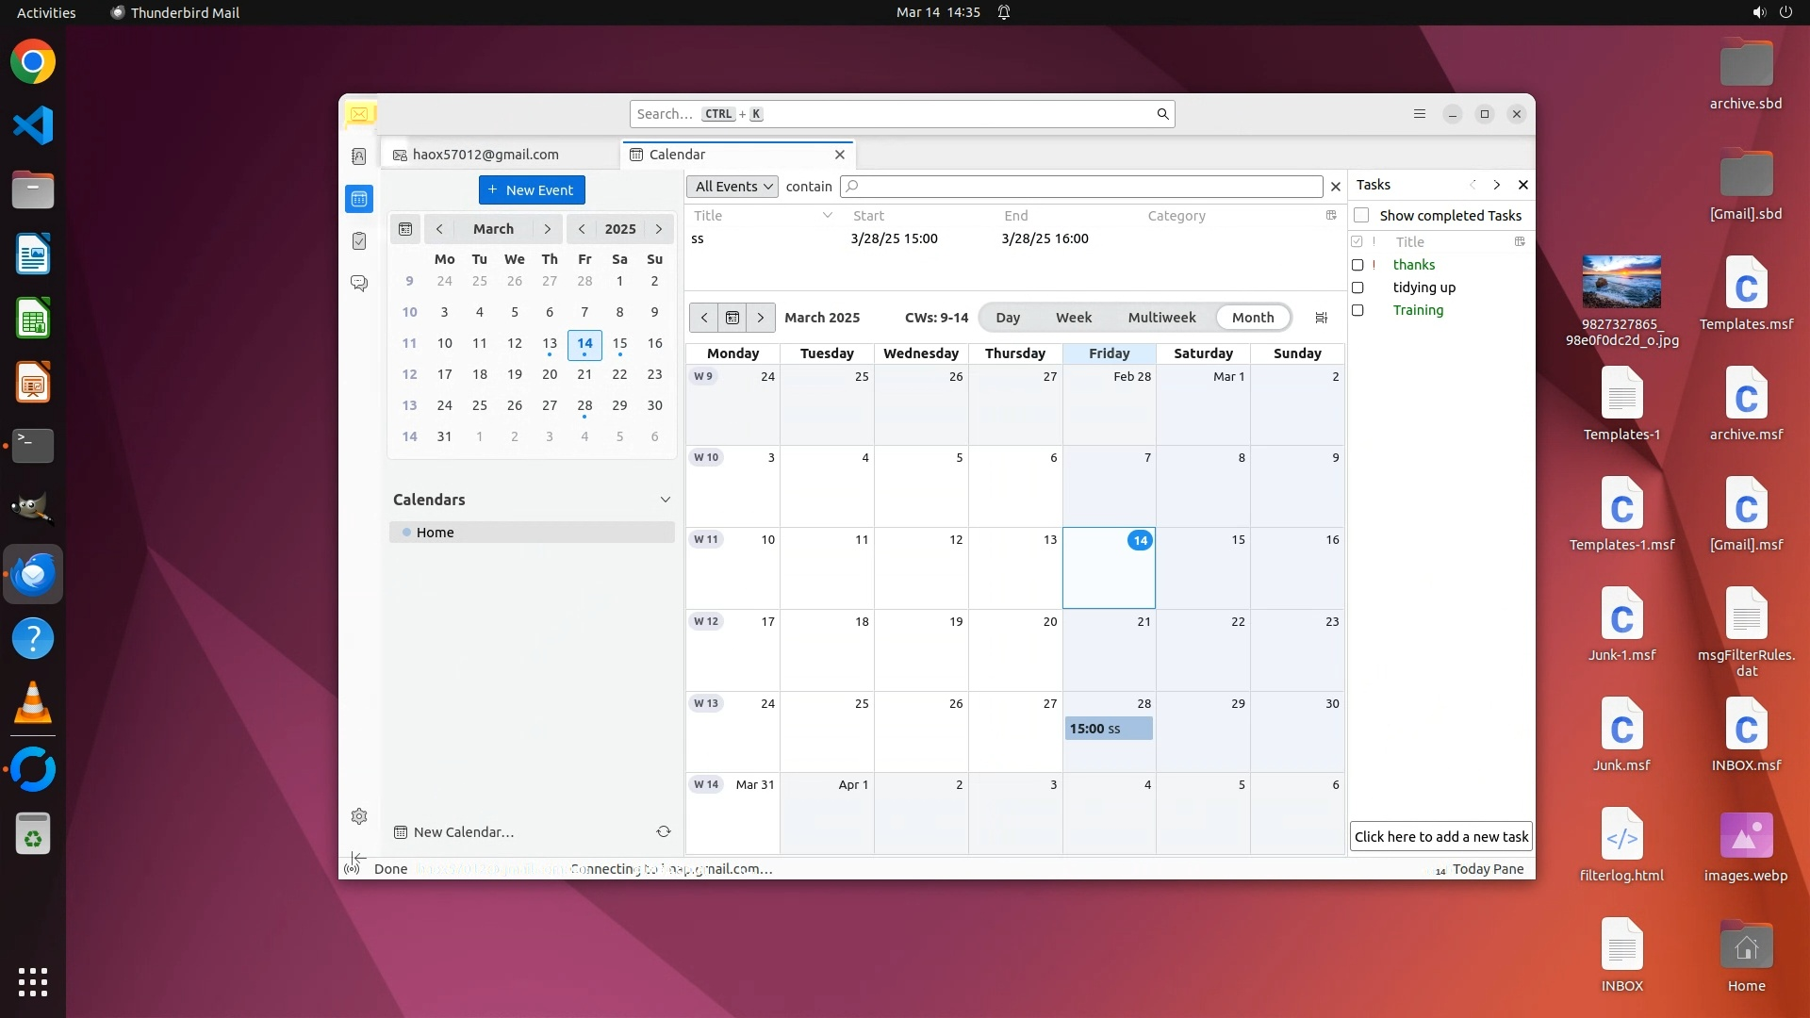This screenshot has height=1018, width=1810.
Task: Advance the mini calendar to next year
Action: click(x=659, y=229)
